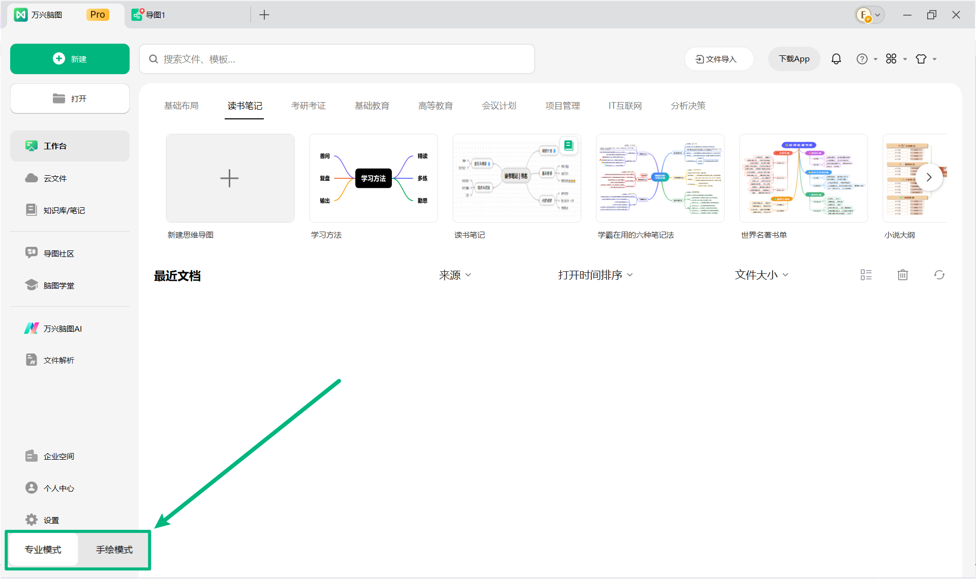Click the apps grid icon
This screenshot has height=579, width=976.
pos(891,59)
